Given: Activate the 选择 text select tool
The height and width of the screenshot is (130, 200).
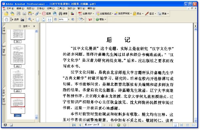Looking at the screenshot, I should click(x=14, y=19).
